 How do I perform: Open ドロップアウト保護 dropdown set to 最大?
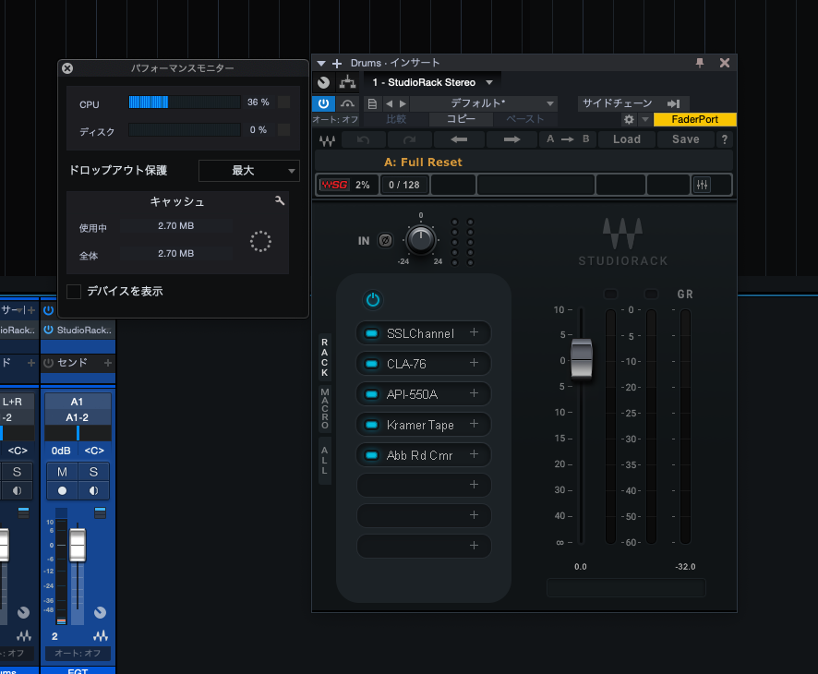click(249, 171)
